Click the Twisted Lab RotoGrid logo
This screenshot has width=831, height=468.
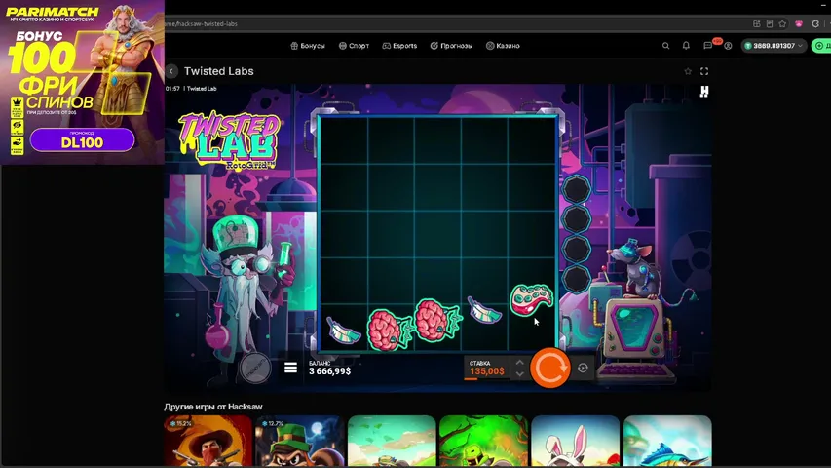[x=230, y=140]
